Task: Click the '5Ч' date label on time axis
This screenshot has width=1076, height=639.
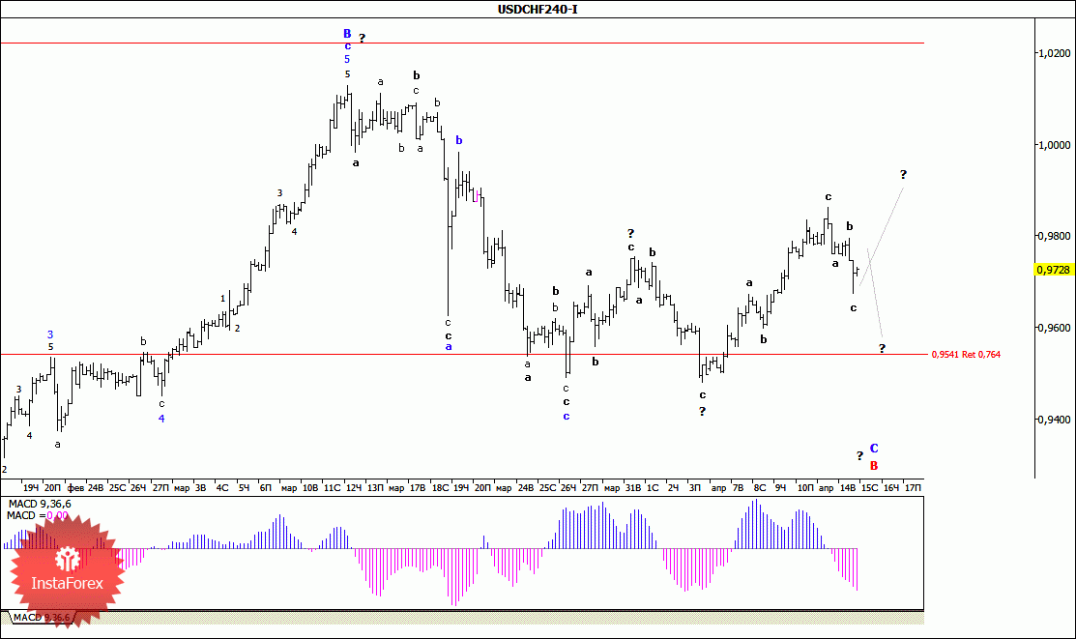Action: pos(244,488)
